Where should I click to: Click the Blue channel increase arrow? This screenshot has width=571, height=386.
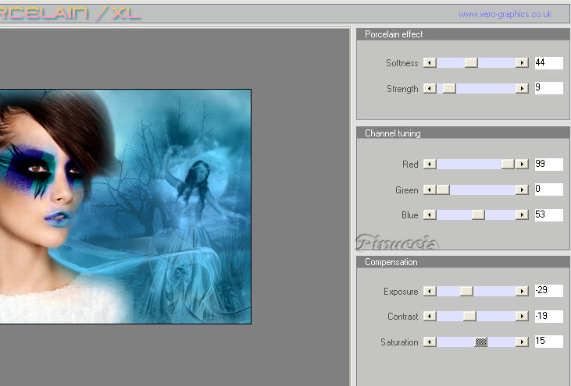coord(523,214)
